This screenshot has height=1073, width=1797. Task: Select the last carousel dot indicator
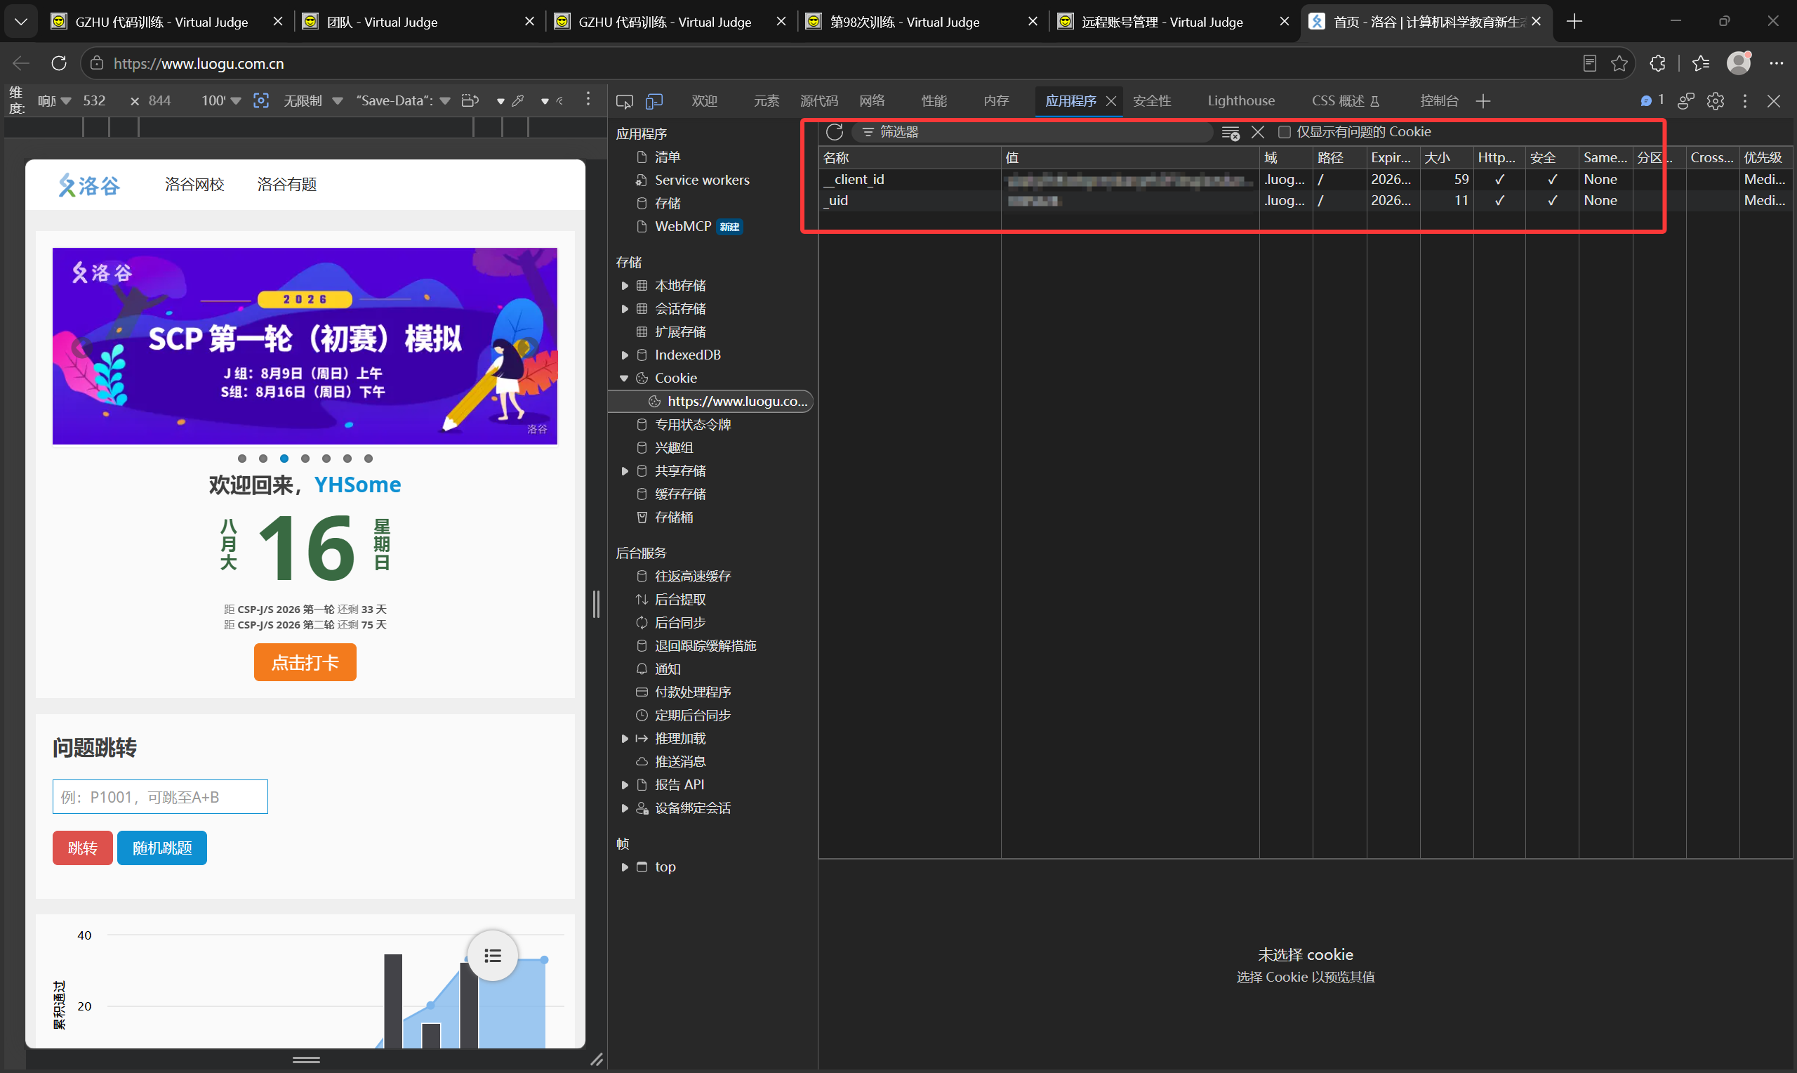369,459
